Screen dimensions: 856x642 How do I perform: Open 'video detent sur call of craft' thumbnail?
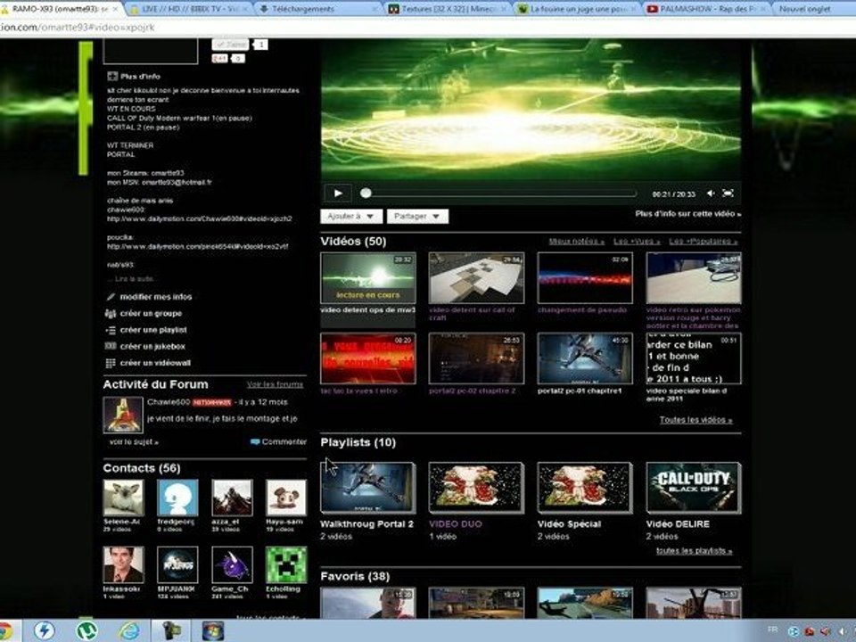(476, 278)
